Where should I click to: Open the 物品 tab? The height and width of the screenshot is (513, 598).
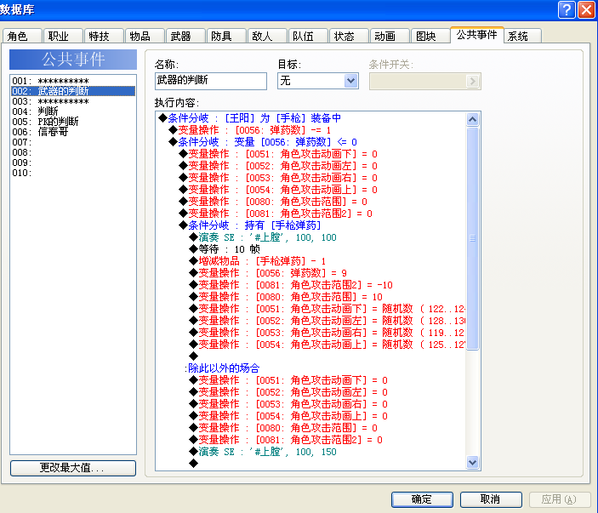145,37
